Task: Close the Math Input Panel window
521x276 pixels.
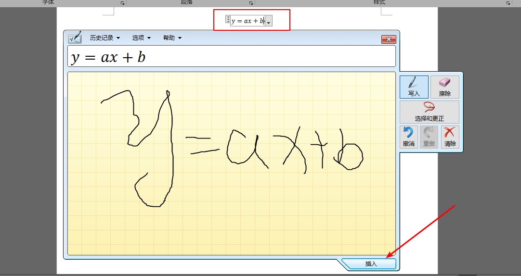Action: [x=388, y=39]
